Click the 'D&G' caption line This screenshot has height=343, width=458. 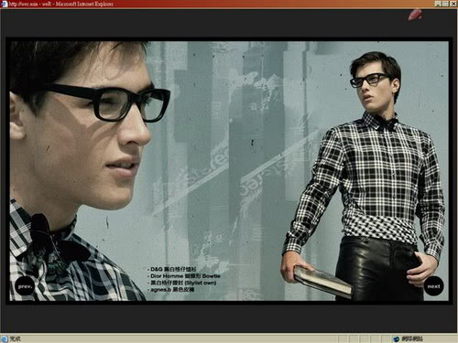point(173,269)
